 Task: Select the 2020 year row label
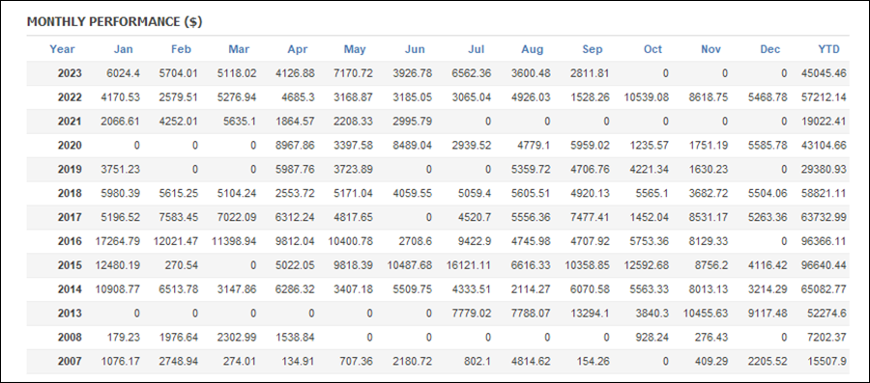[70, 146]
